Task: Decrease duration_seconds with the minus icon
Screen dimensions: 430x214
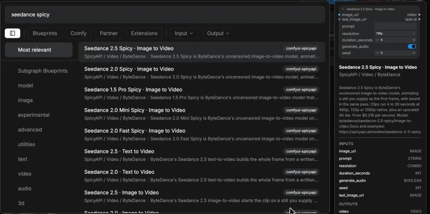Action: pyautogui.click(x=377, y=40)
